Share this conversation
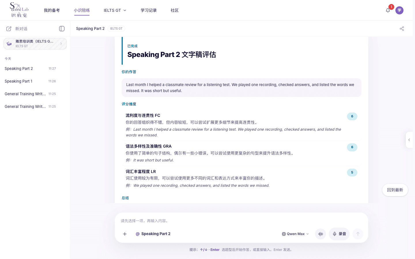Viewport: 415px width, 259px height. pyautogui.click(x=402, y=29)
